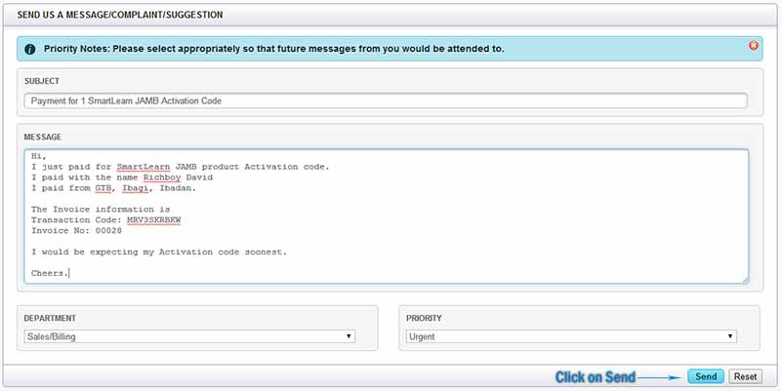Click the Reset button

(745, 376)
